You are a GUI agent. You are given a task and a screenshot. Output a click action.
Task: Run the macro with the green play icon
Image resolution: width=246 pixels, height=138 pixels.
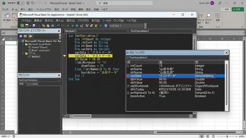pos(68,26)
